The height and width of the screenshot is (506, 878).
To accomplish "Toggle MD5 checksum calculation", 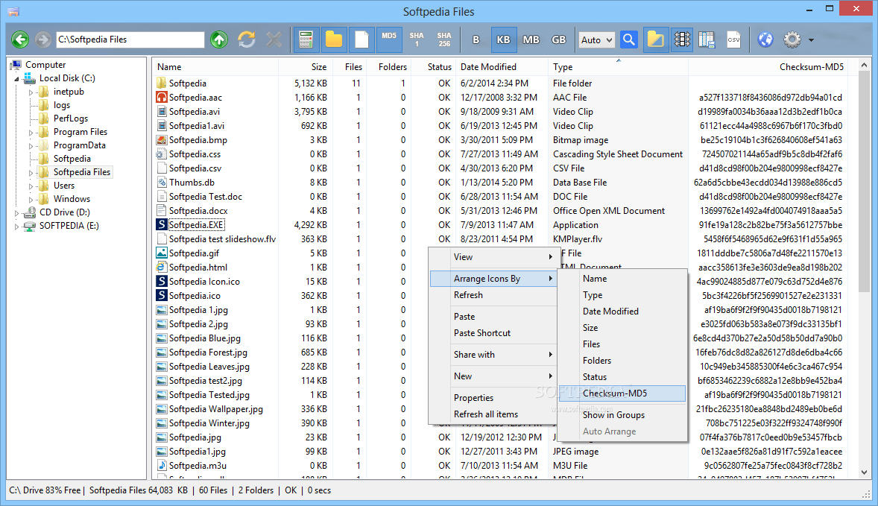I will [x=389, y=39].
